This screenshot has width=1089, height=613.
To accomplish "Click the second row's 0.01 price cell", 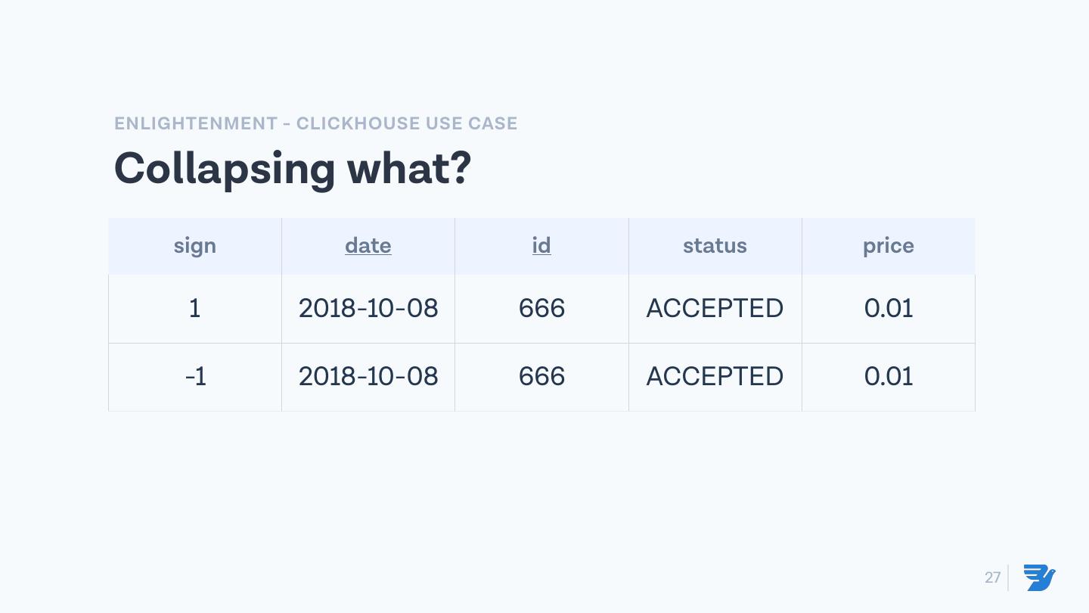I will [x=889, y=377].
